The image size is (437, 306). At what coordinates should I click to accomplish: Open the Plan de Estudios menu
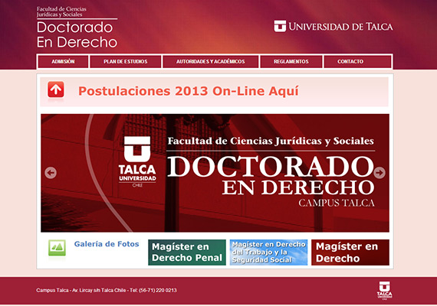(126, 61)
